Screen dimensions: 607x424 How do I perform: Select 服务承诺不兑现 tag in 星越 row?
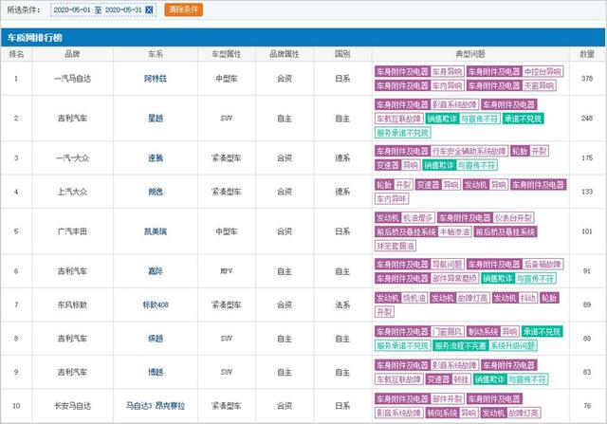click(402, 133)
